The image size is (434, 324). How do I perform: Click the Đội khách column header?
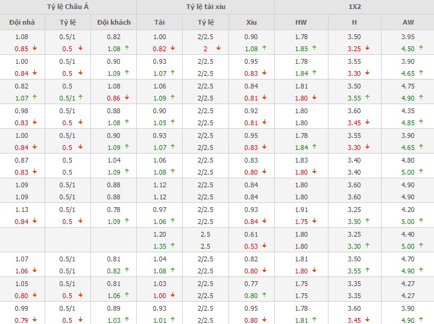tap(114, 22)
